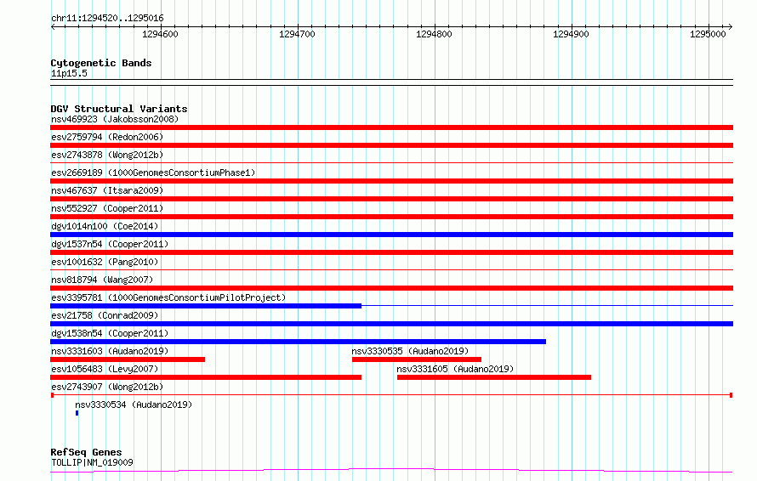Click the left arrow of the ruler

pyautogui.click(x=53, y=26)
